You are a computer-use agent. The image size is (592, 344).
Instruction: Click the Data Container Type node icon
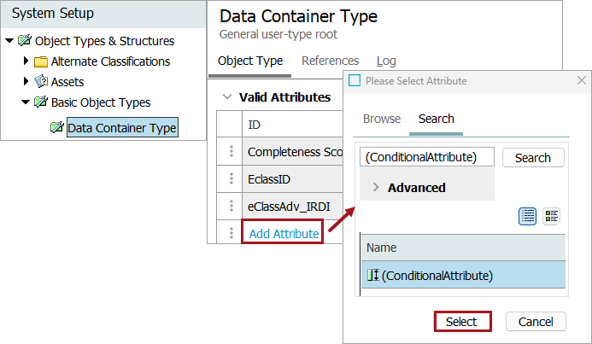pyautogui.click(x=57, y=128)
